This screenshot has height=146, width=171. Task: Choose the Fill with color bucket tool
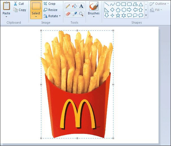(75, 6)
